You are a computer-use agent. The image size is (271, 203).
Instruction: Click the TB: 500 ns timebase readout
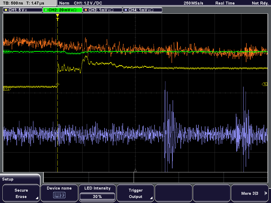13,3
